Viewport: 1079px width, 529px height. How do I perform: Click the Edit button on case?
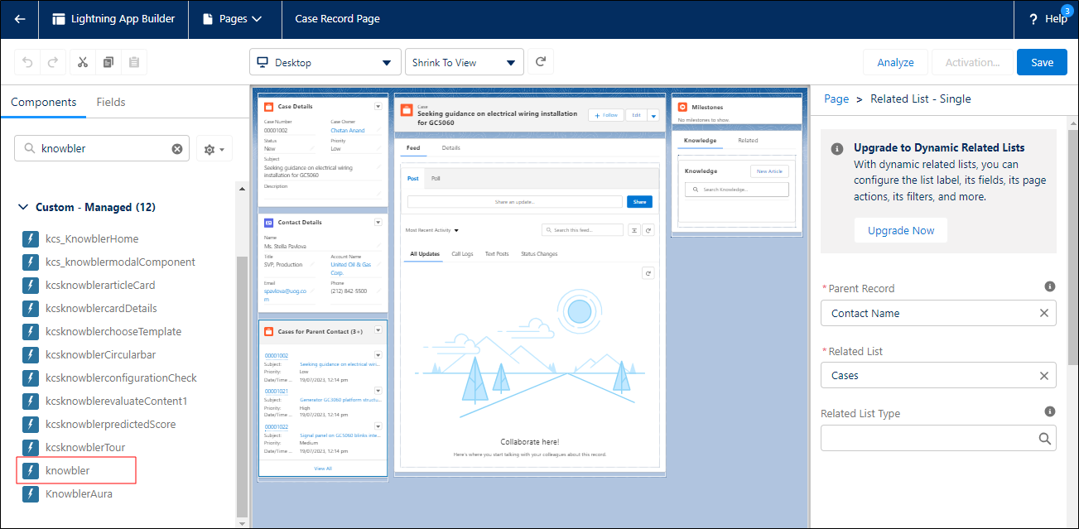pyautogui.click(x=636, y=115)
